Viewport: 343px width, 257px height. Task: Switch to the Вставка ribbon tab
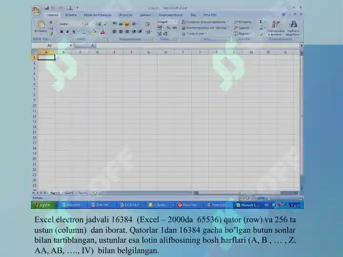coord(71,15)
